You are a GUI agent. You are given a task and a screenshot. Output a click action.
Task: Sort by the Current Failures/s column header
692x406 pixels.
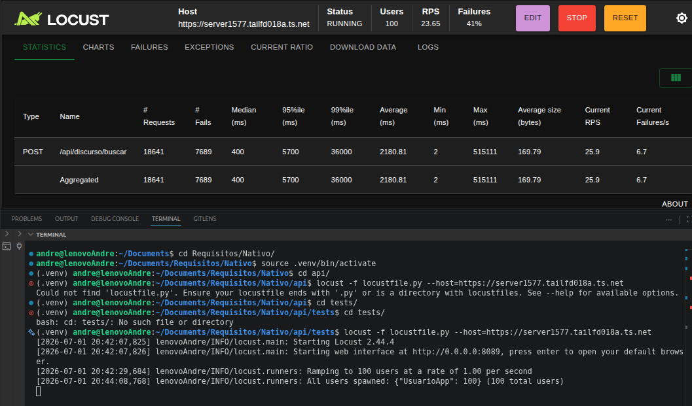point(652,116)
